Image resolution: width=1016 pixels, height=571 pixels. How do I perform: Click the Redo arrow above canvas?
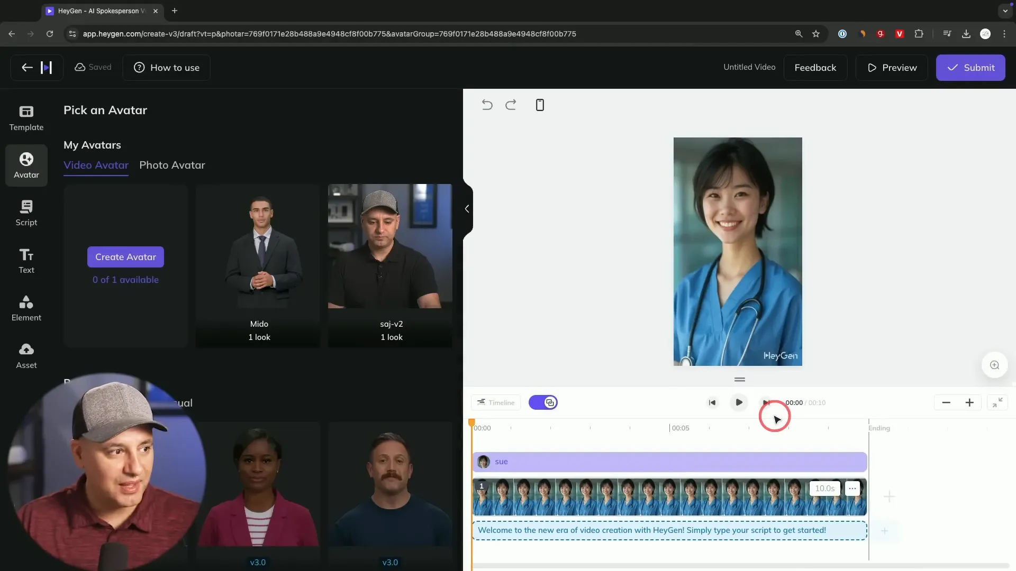pos(511,105)
